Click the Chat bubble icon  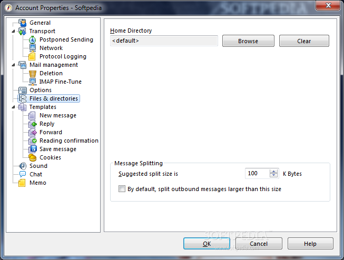point(22,174)
